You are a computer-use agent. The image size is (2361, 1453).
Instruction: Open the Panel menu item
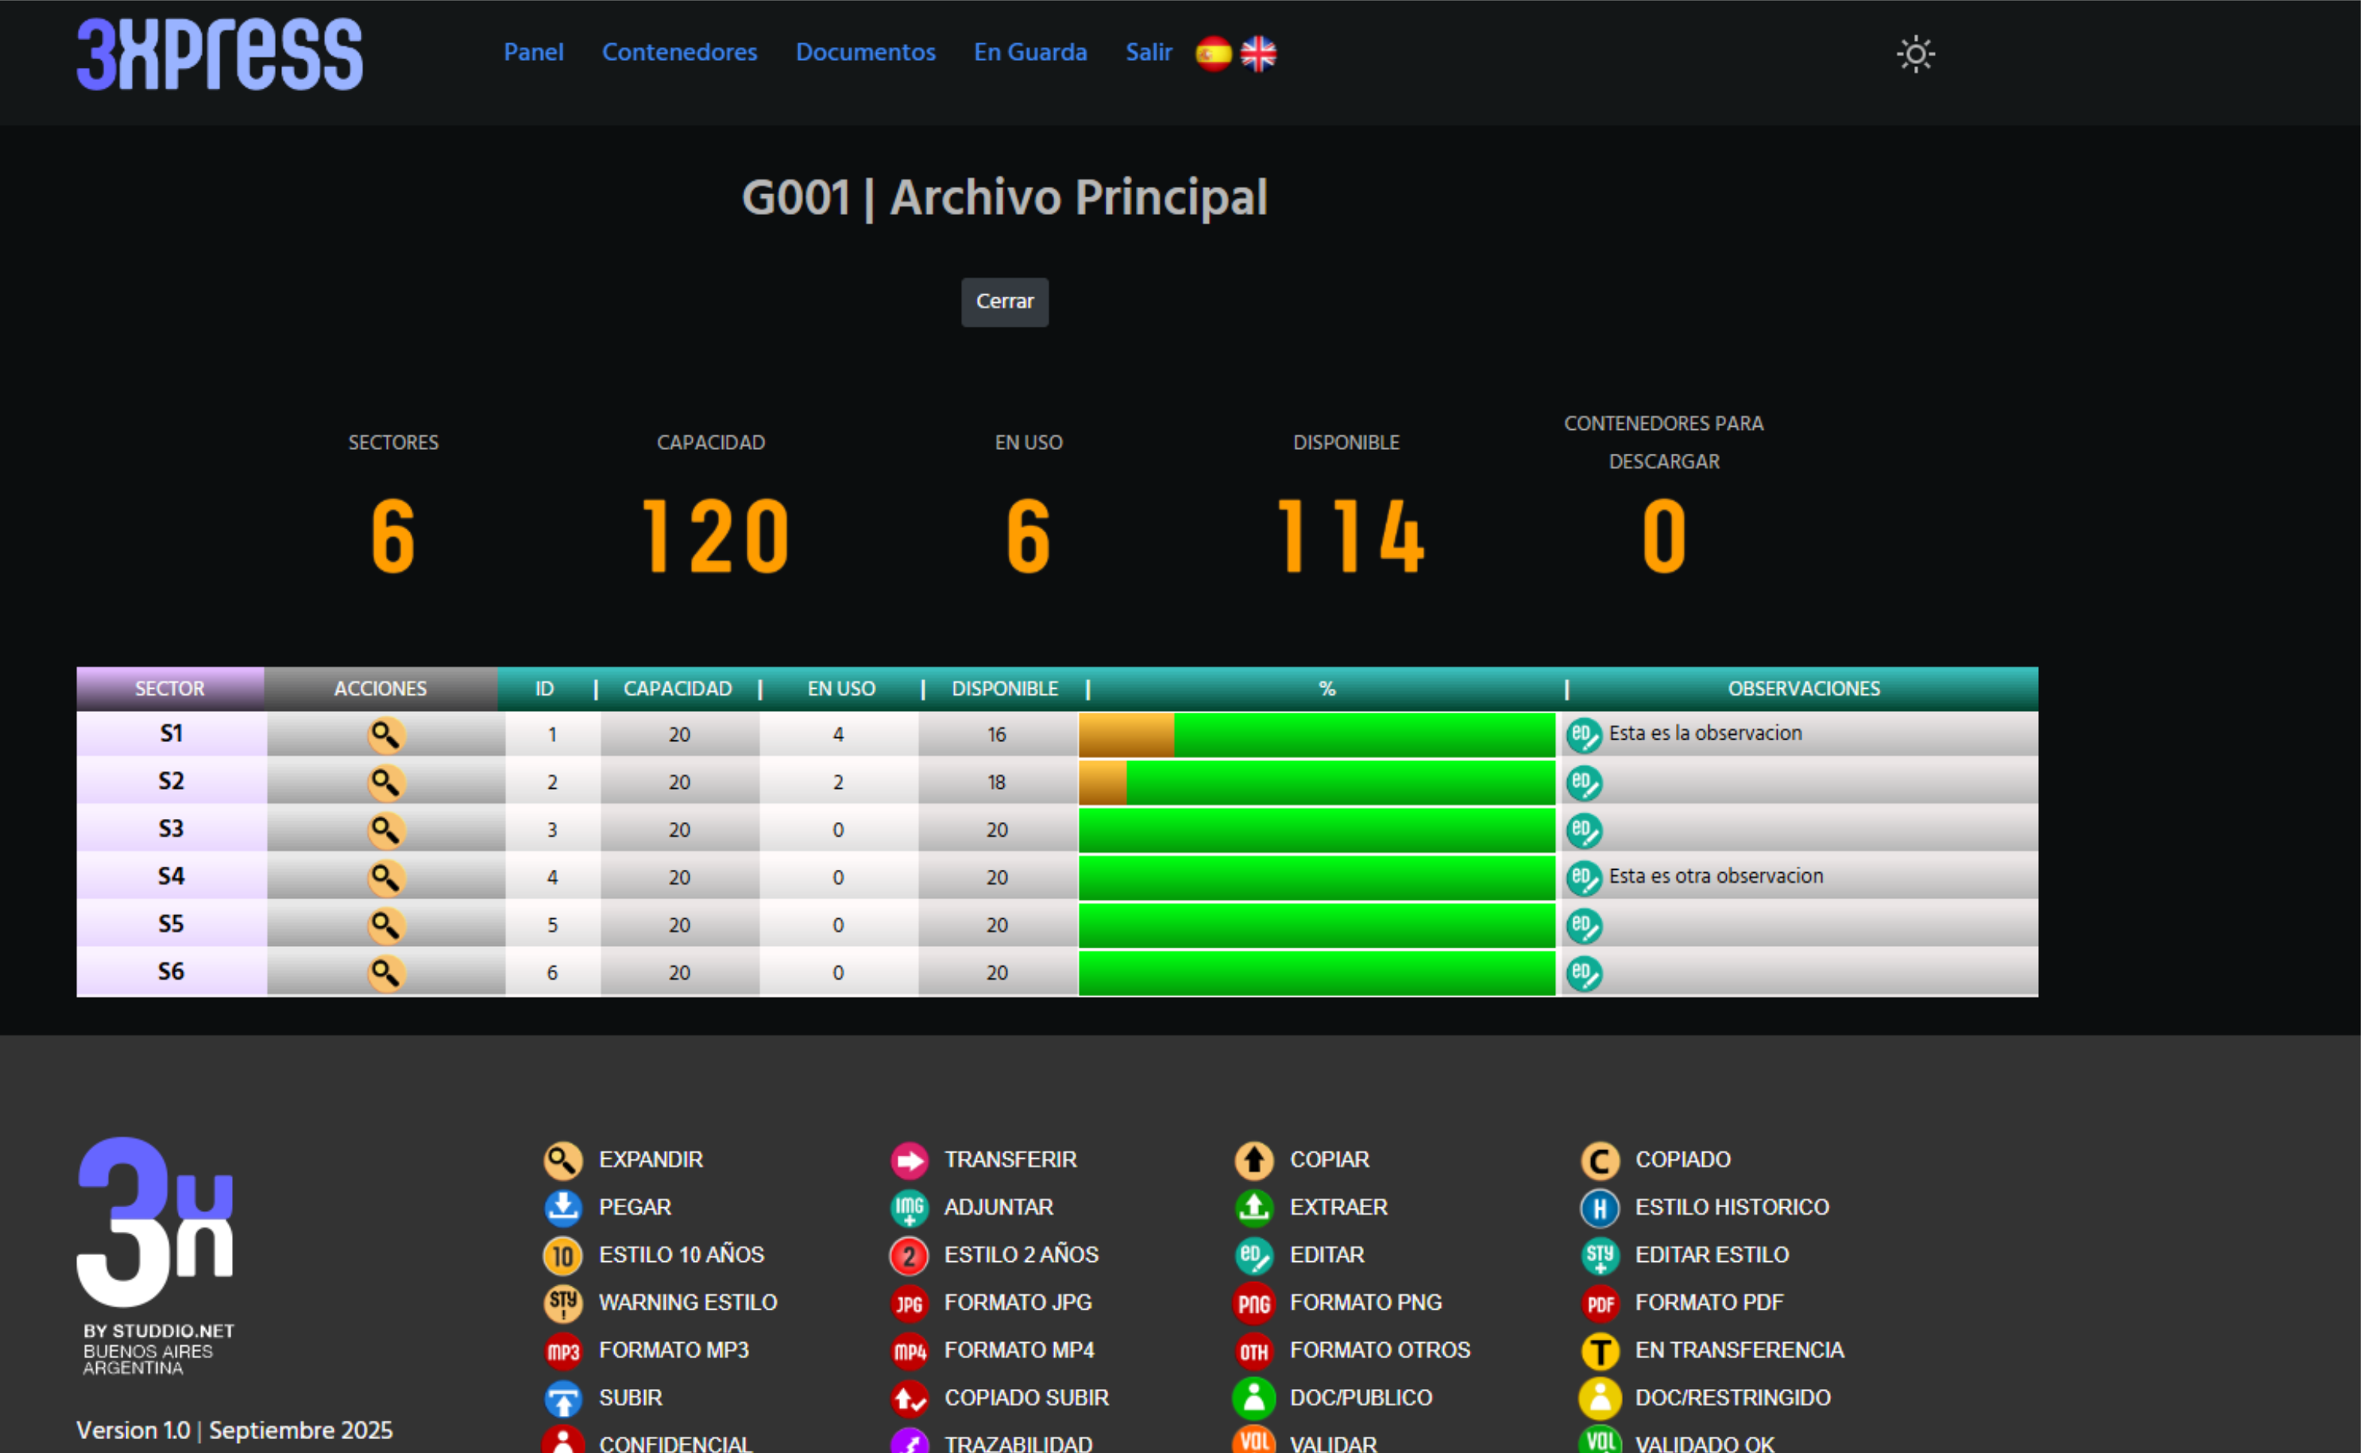click(x=533, y=53)
